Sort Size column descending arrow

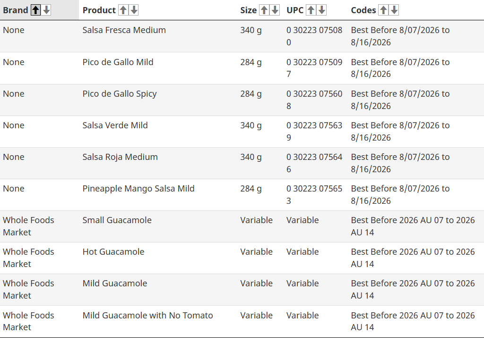[x=275, y=10]
